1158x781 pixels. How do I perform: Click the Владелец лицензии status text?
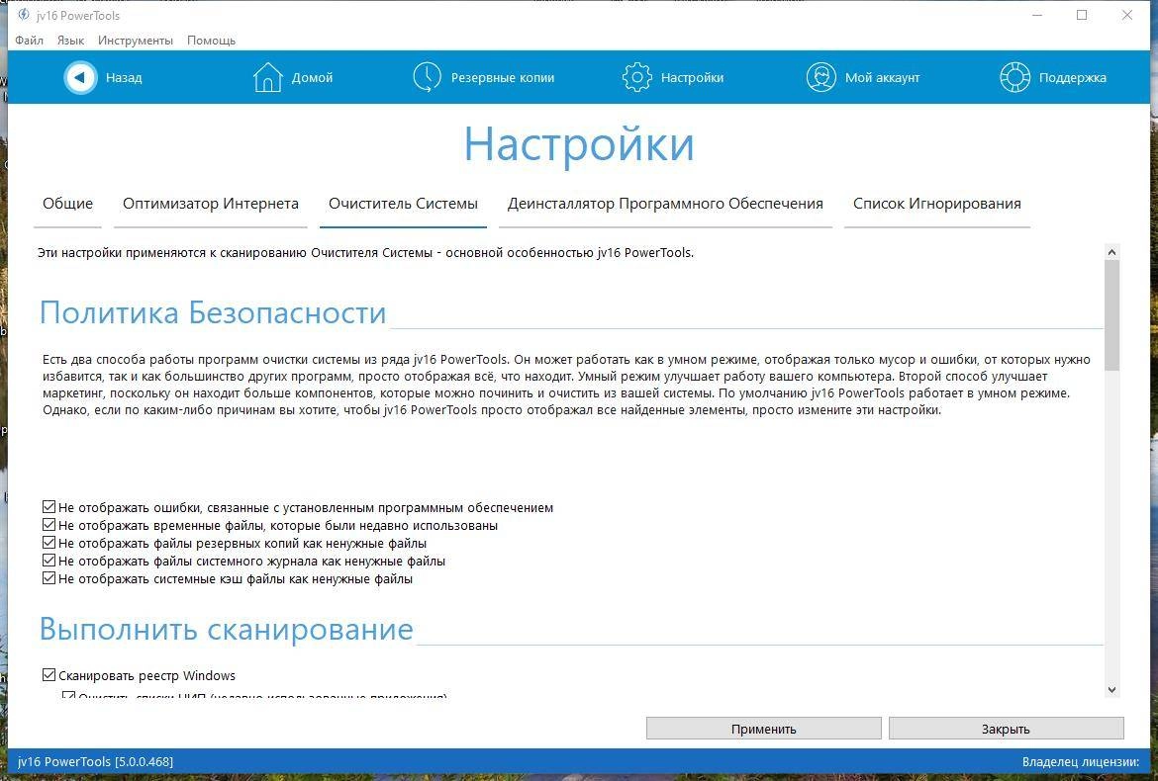[x=1081, y=762]
